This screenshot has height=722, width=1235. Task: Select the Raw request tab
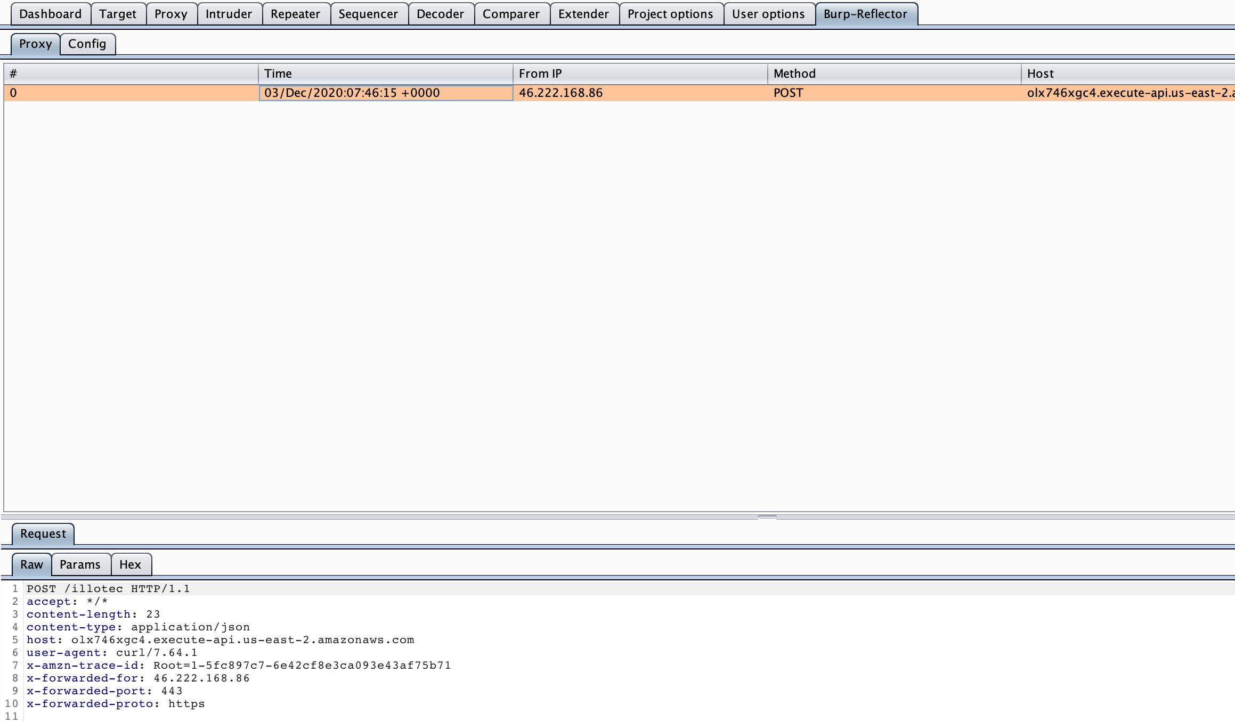(31, 564)
